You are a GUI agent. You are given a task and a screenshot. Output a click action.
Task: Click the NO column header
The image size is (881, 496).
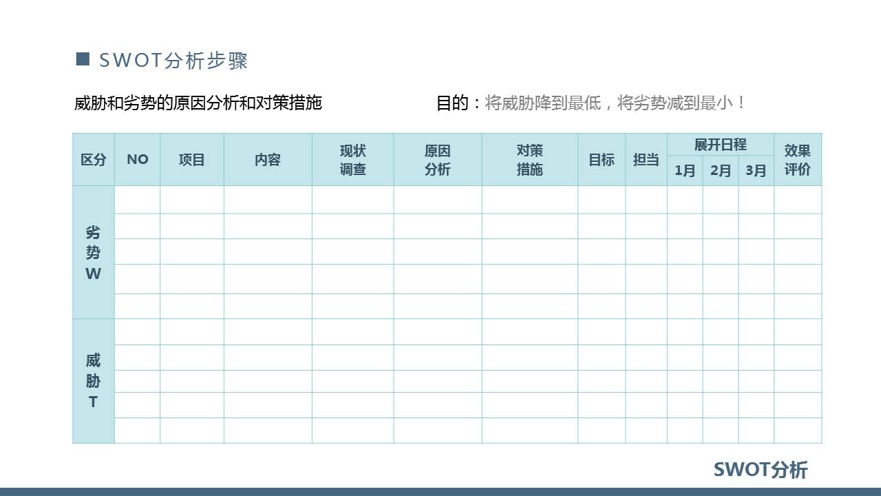[x=137, y=159]
